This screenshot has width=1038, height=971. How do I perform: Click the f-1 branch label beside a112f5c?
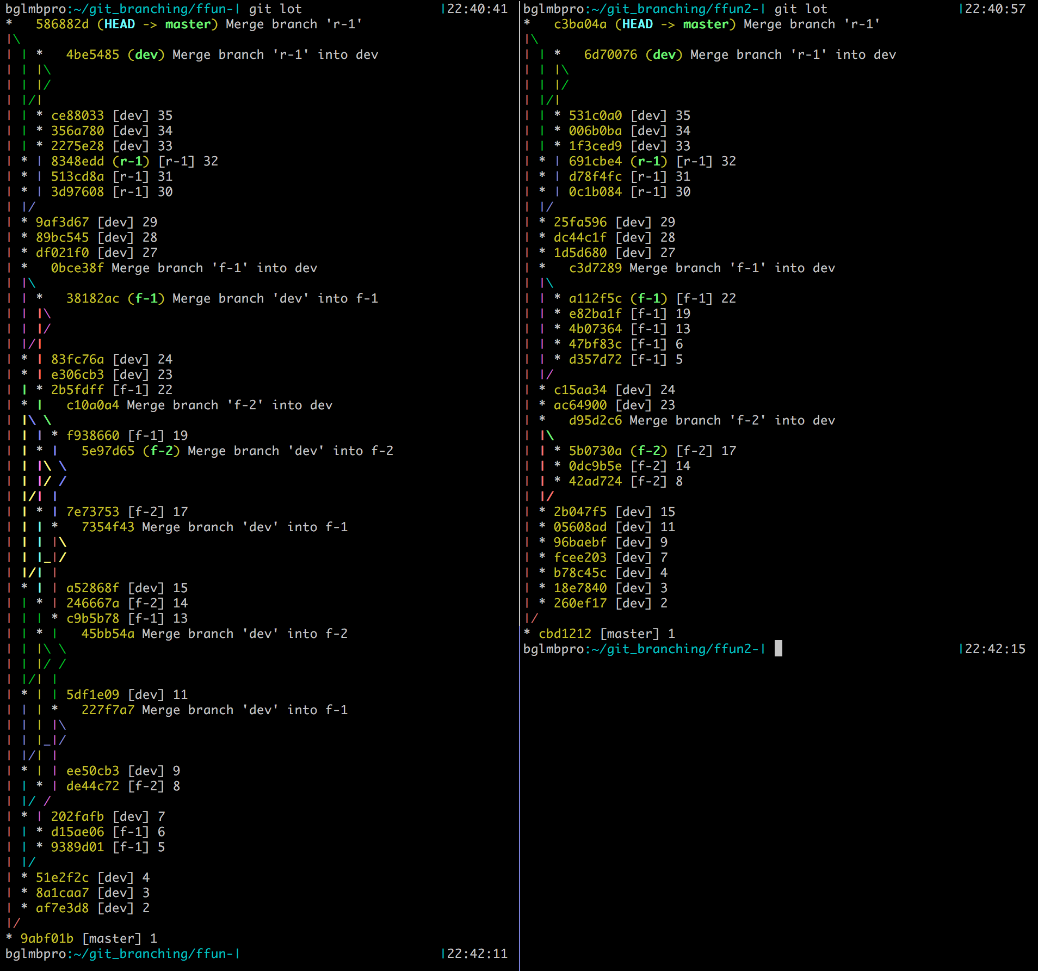coord(648,299)
